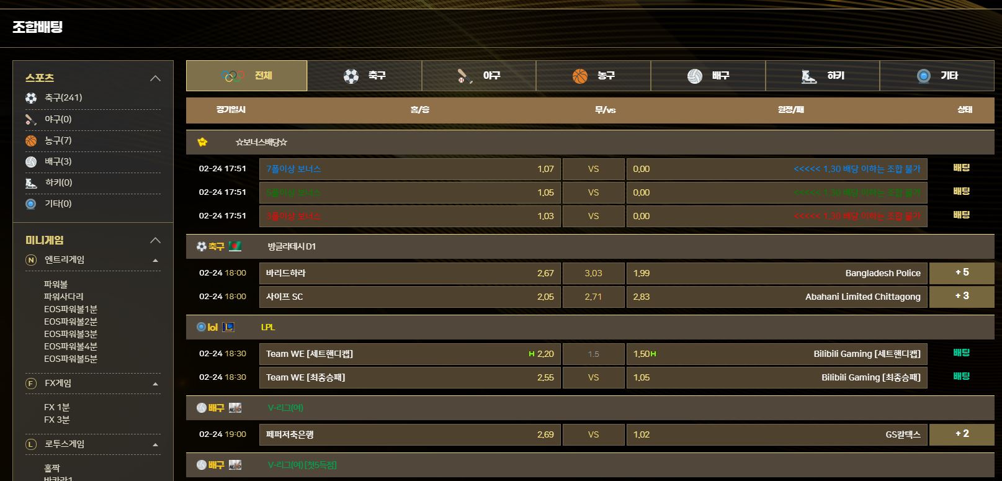Open the 파워사다리 minigame link
The image size is (1002, 481).
(63, 297)
